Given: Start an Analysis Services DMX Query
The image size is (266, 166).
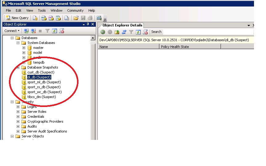Looking at the screenshot, I should 51,18.
